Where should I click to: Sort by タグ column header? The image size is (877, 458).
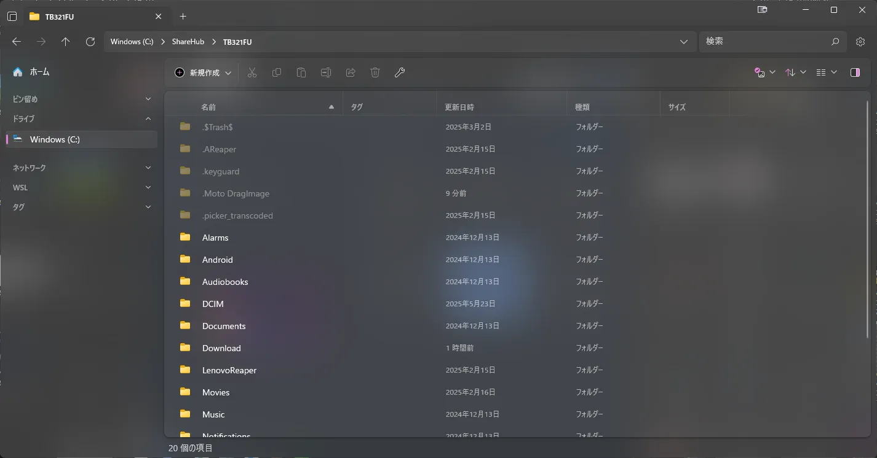[389, 107]
